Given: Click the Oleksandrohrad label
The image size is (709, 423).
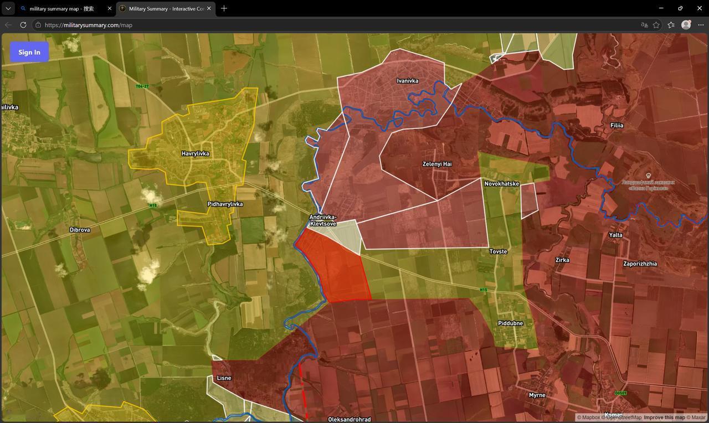Looking at the screenshot, I should coord(350,420).
